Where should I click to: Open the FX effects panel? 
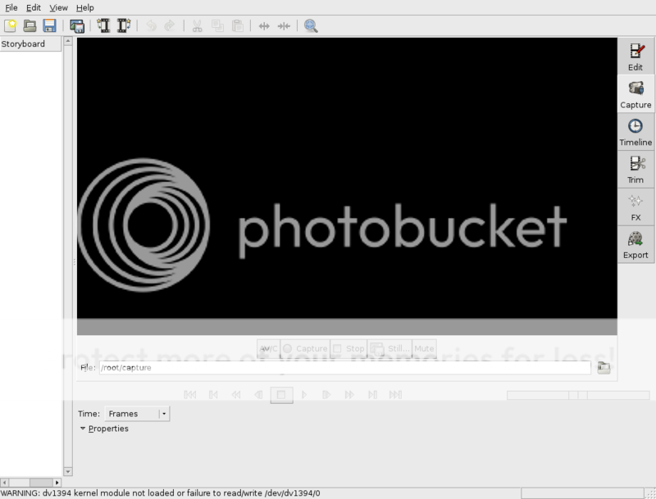click(x=635, y=207)
